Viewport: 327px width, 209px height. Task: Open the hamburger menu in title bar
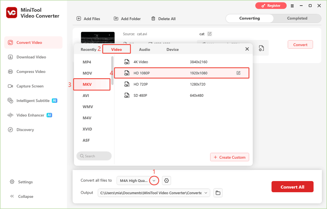click(x=292, y=6)
